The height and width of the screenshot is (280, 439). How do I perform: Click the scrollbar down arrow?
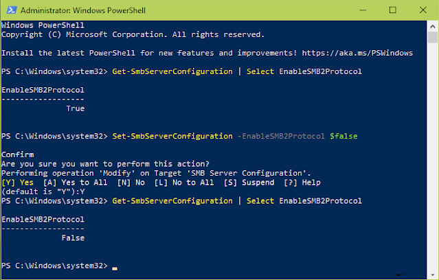point(433,275)
